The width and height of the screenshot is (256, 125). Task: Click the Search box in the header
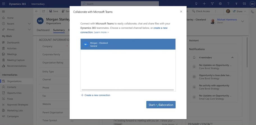120,4
